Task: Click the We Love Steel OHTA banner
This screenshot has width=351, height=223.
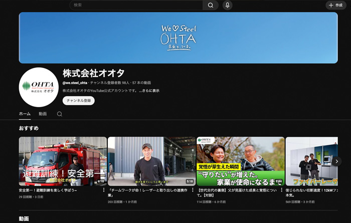Action: pyautogui.click(x=178, y=37)
